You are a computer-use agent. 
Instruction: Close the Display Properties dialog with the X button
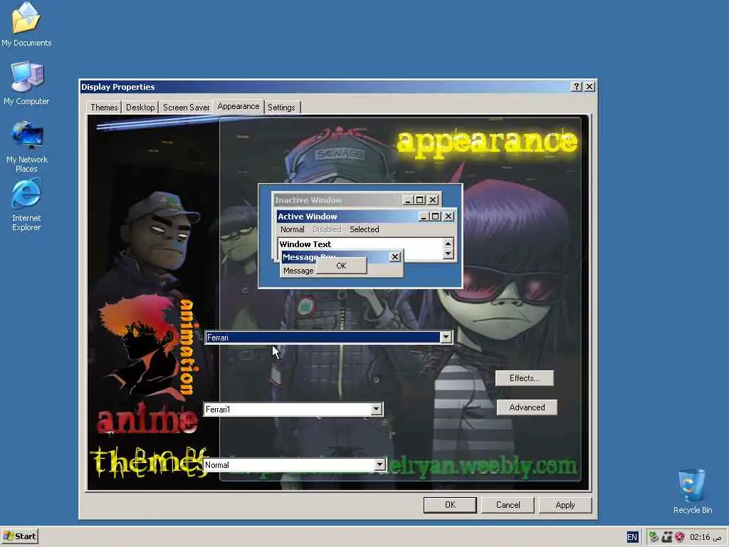[589, 86]
